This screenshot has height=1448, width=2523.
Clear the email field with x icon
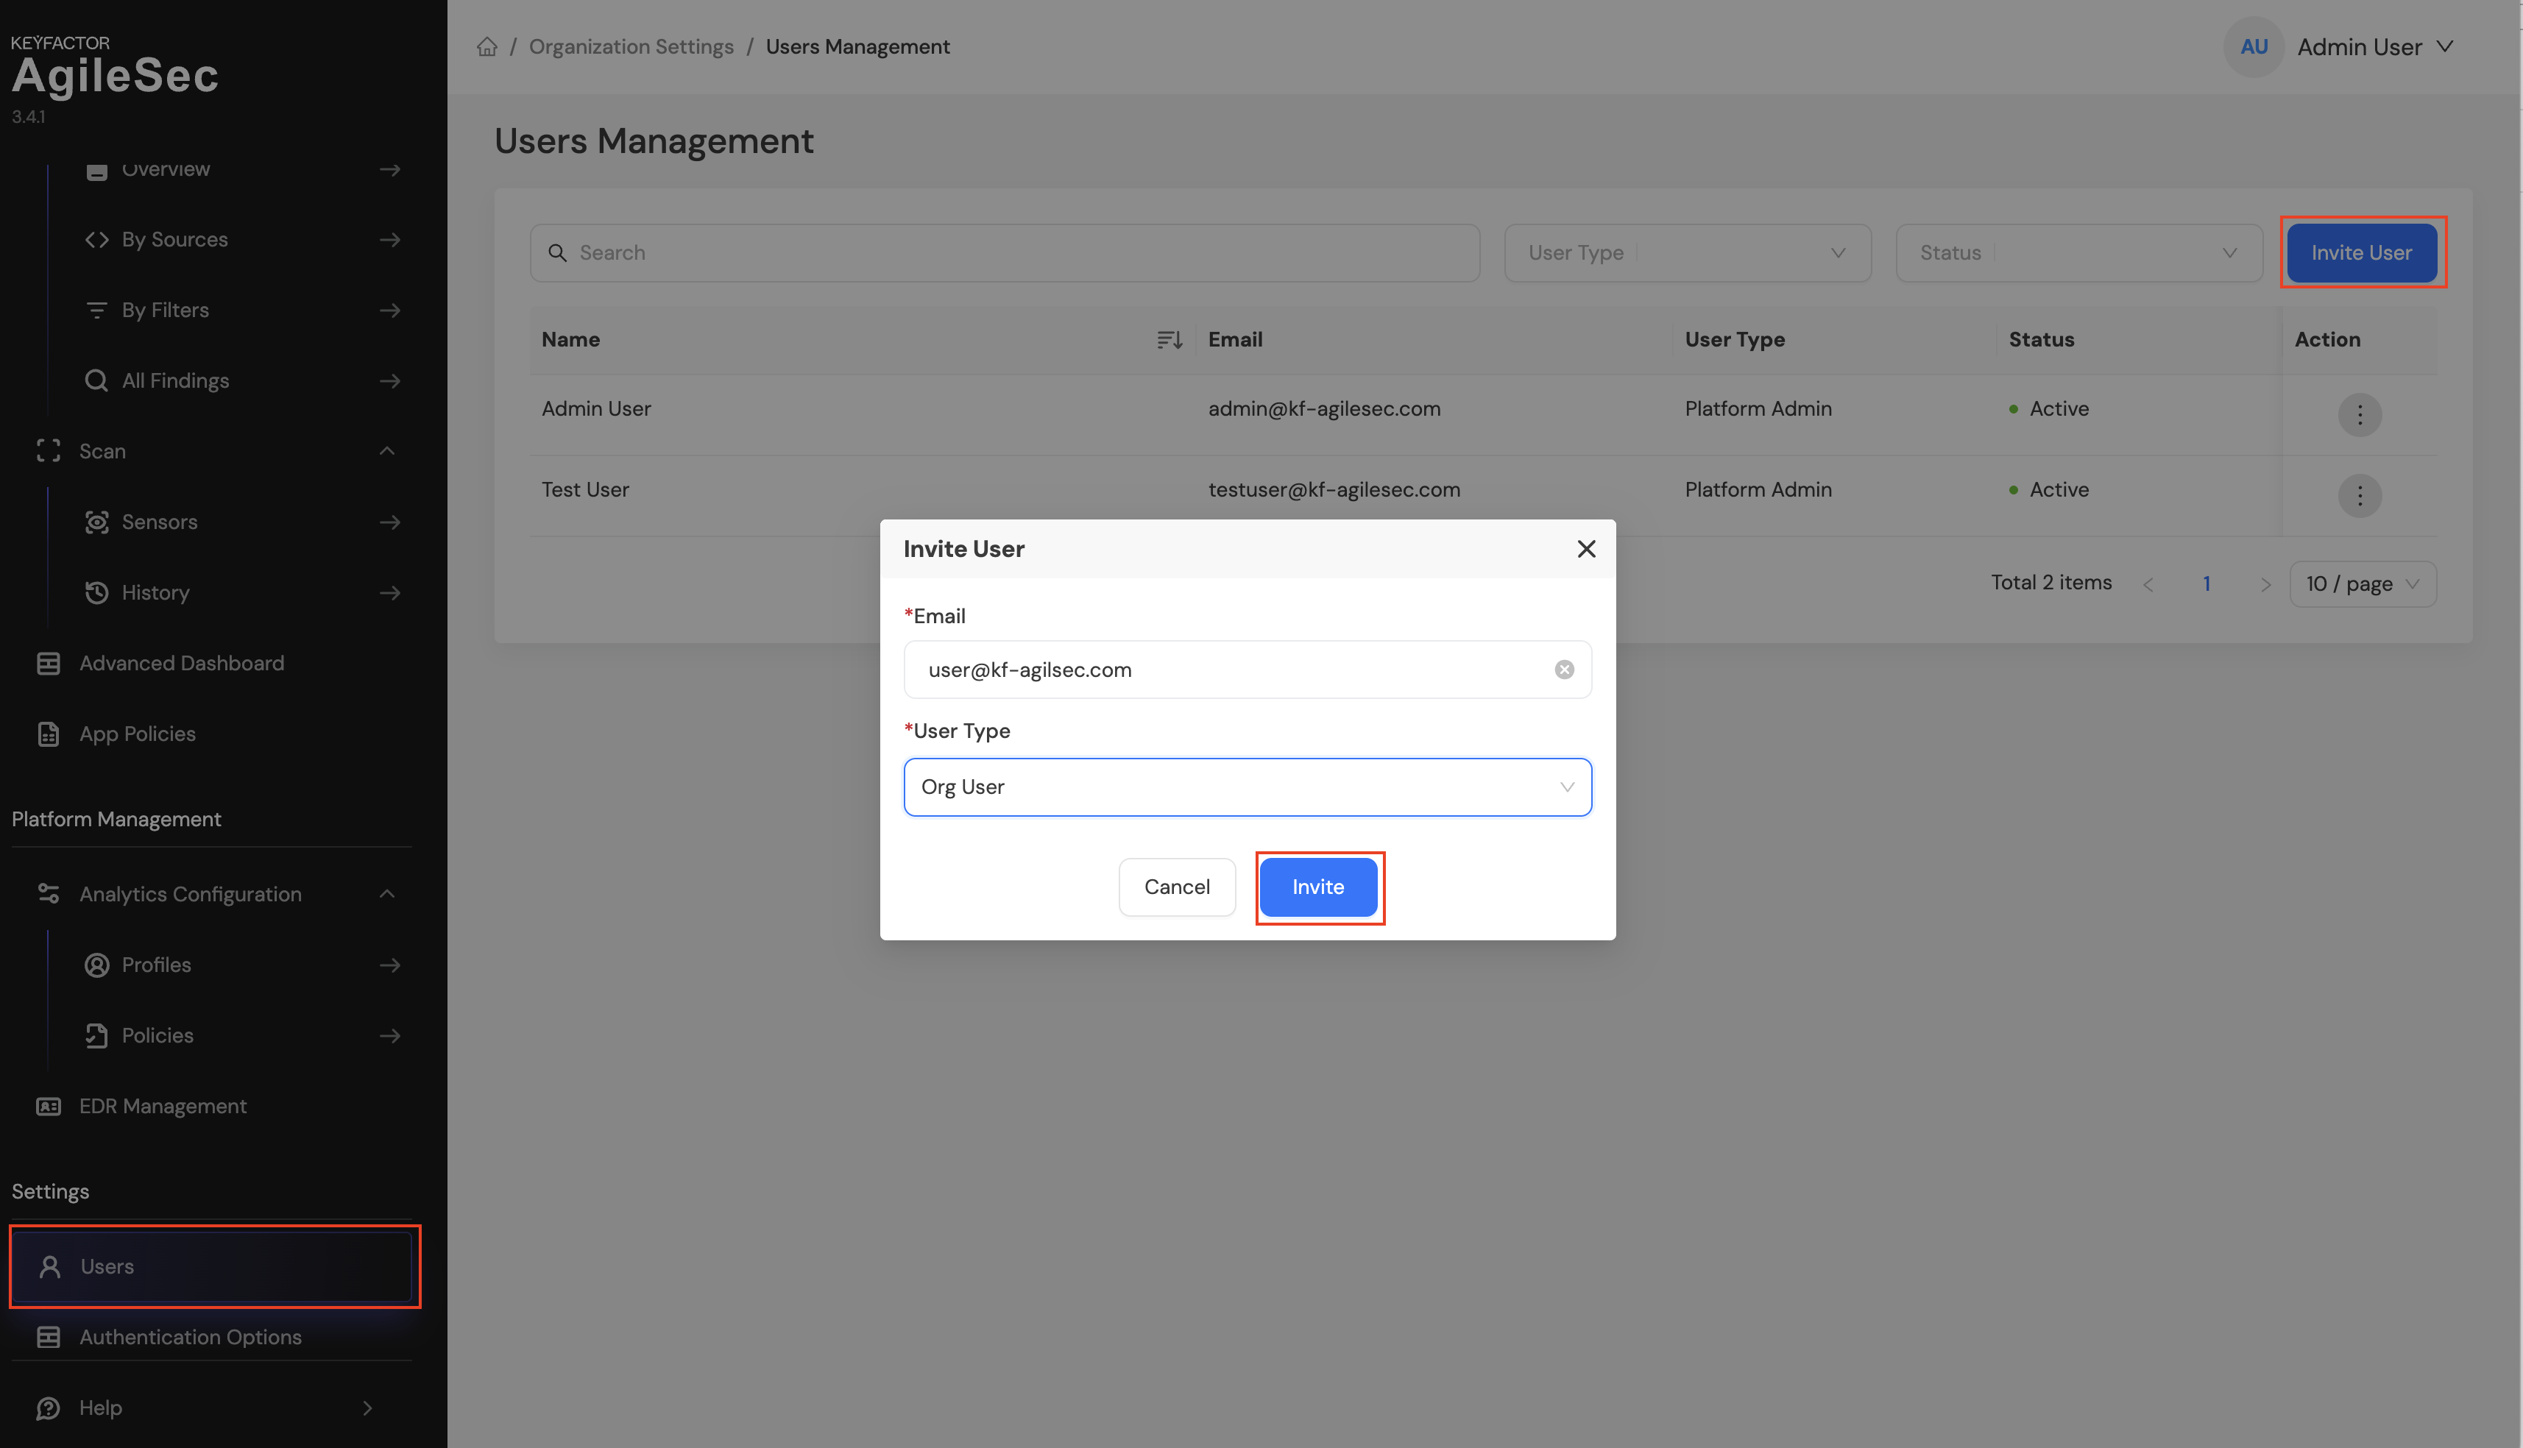[x=1564, y=670]
